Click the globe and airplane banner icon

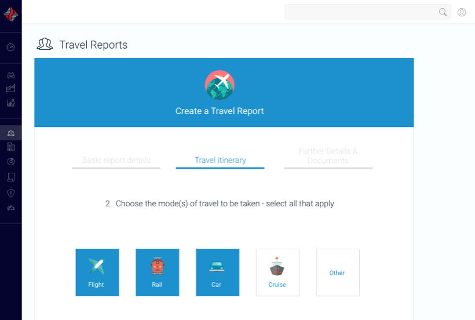[x=220, y=85]
